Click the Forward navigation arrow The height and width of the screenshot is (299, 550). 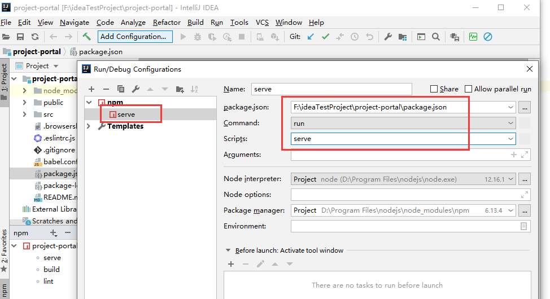pos(68,37)
